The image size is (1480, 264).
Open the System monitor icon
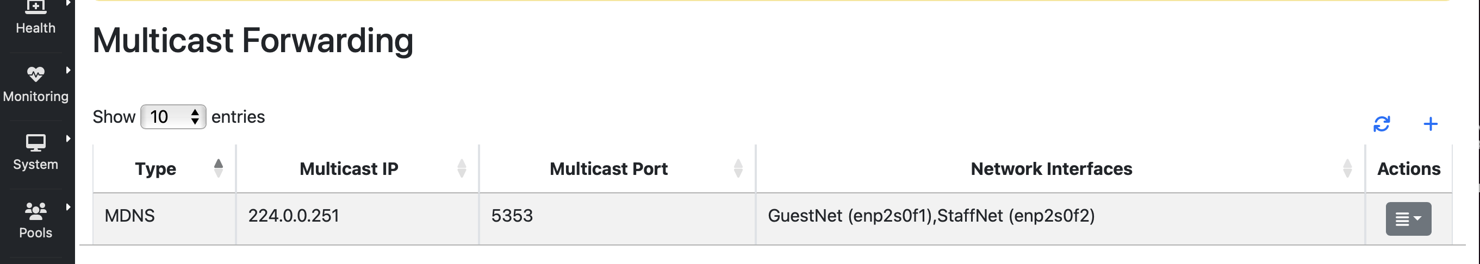coord(36,142)
